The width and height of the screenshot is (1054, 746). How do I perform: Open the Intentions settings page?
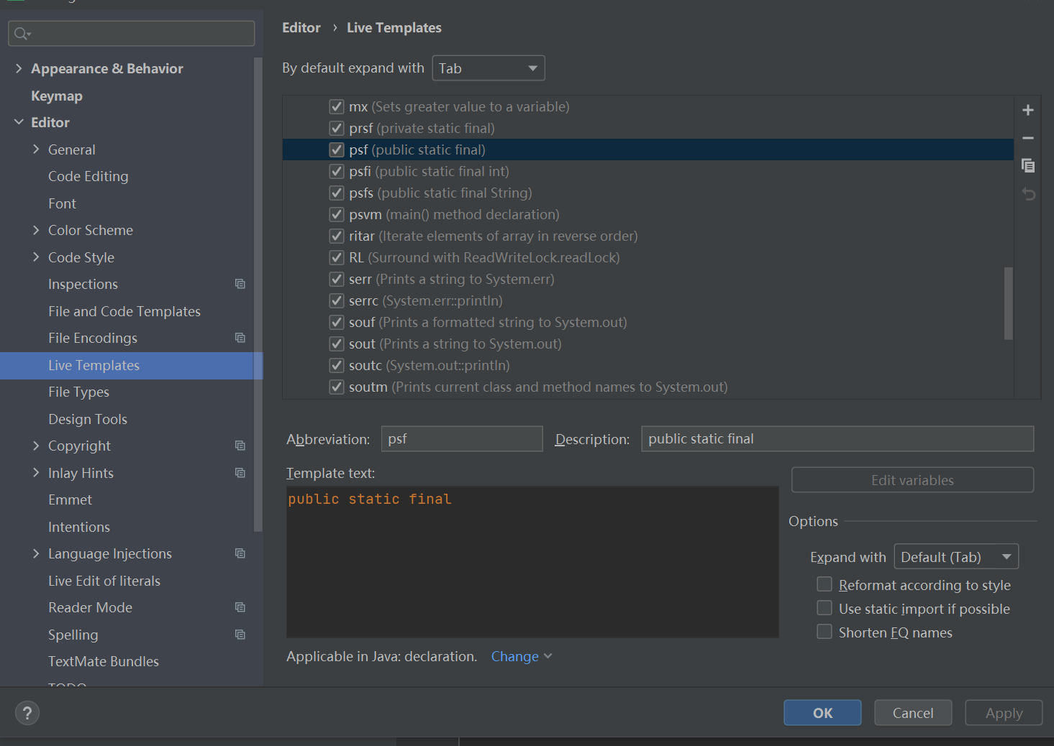click(x=79, y=527)
